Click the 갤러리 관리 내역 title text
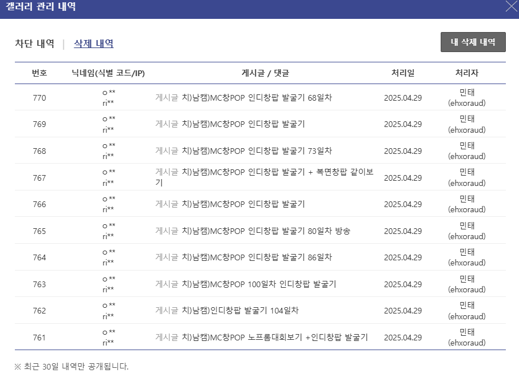519x373 pixels. [x=41, y=6]
